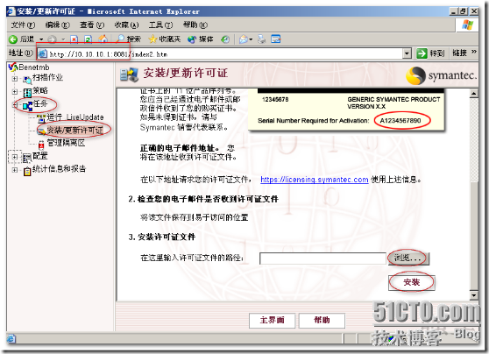Click the license file path input field
489x354 pixels.
pos(322,258)
